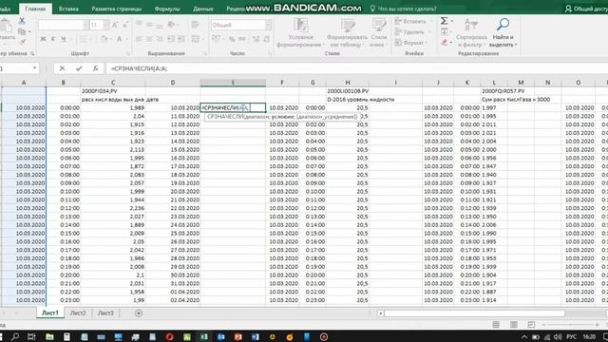Click the Clear eraser icon
This screenshot has width=608, height=342.
pos(445,42)
